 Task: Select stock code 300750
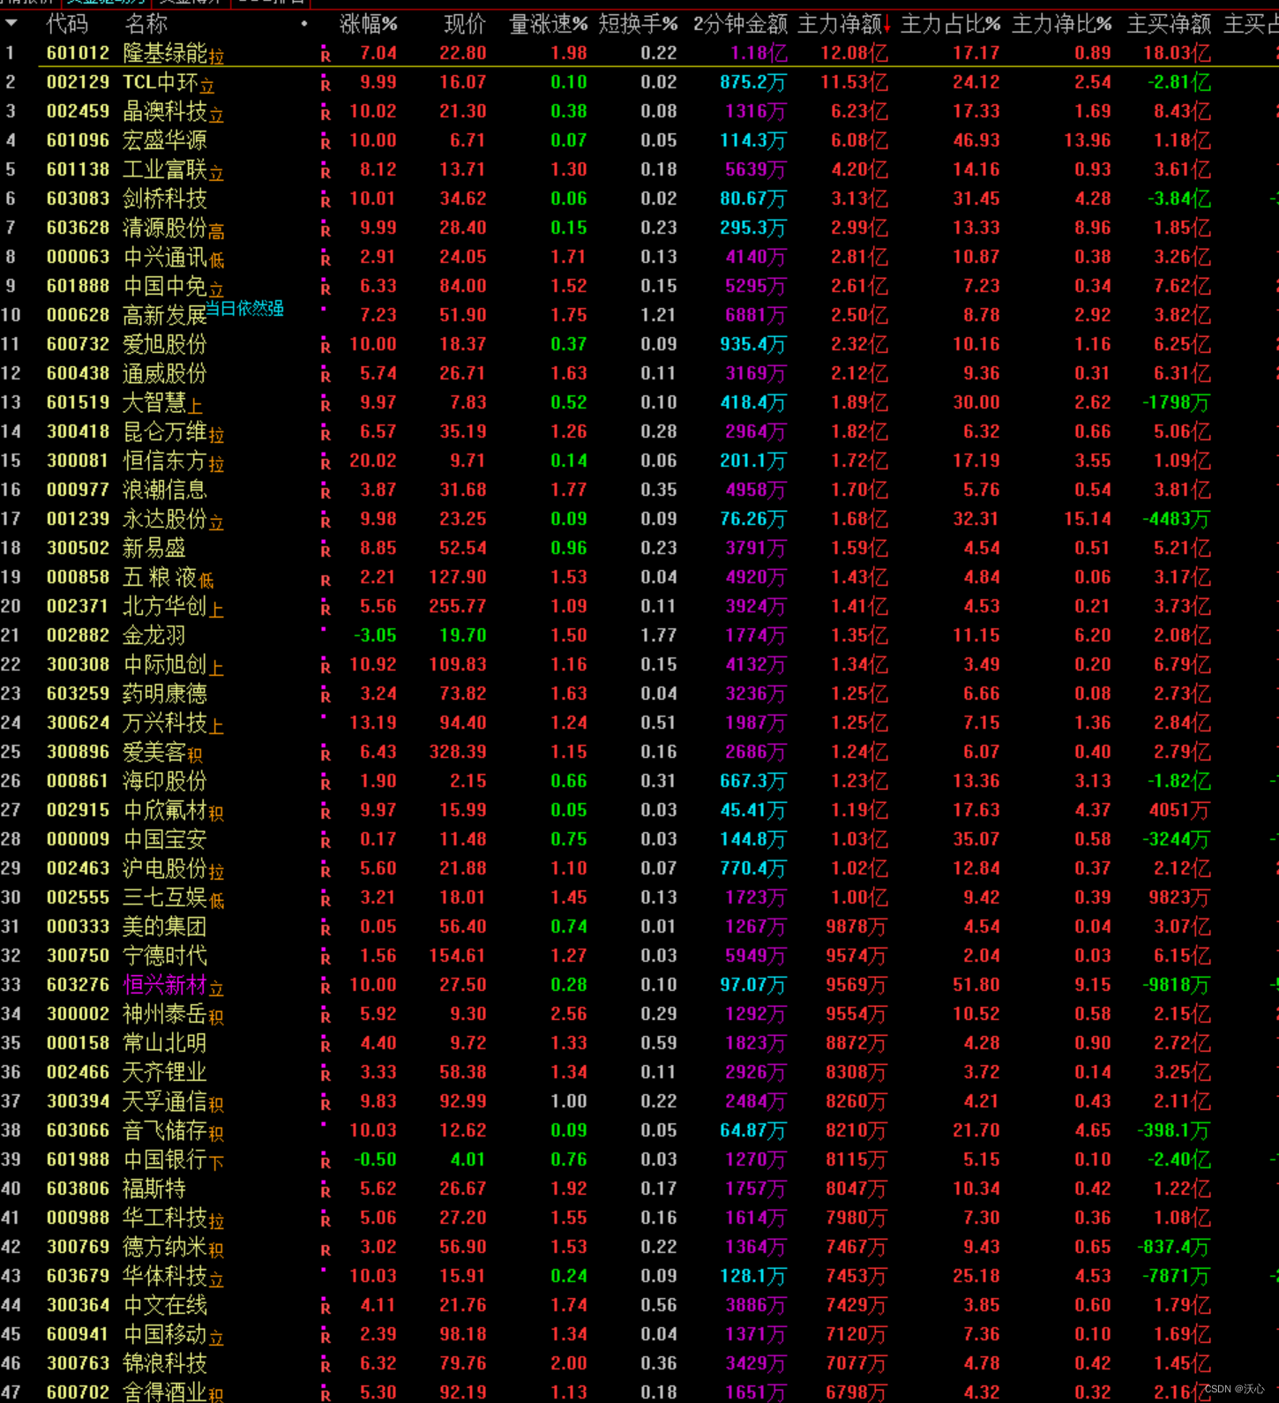pyautogui.click(x=79, y=956)
